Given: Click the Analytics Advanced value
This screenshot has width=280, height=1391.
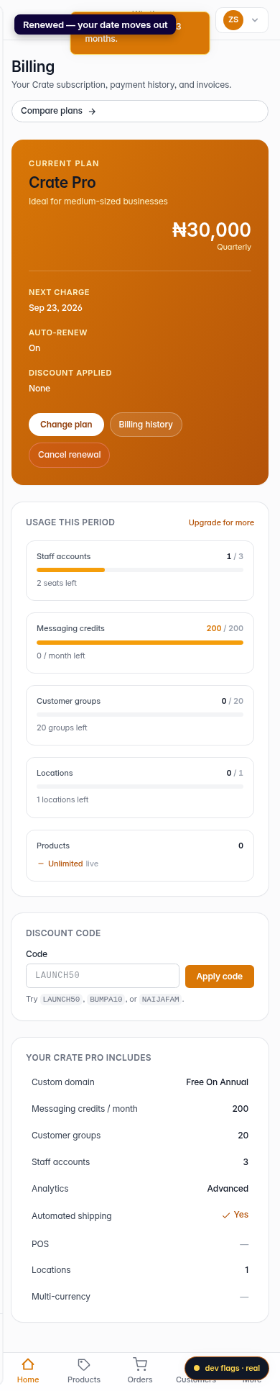Looking at the screenshot, I should pos(228,1189).
